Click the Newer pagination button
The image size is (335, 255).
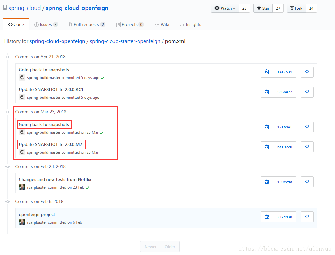tap(151, 247)
